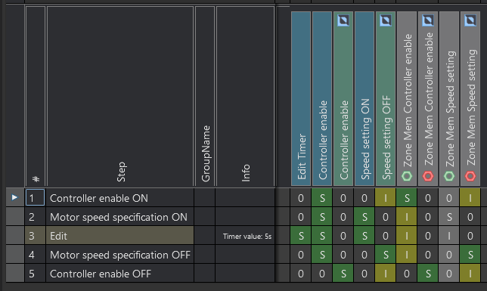487x291 pixels.
Task: Click inverted icon above Speed setting OFF header
Action: click(386, 20)
